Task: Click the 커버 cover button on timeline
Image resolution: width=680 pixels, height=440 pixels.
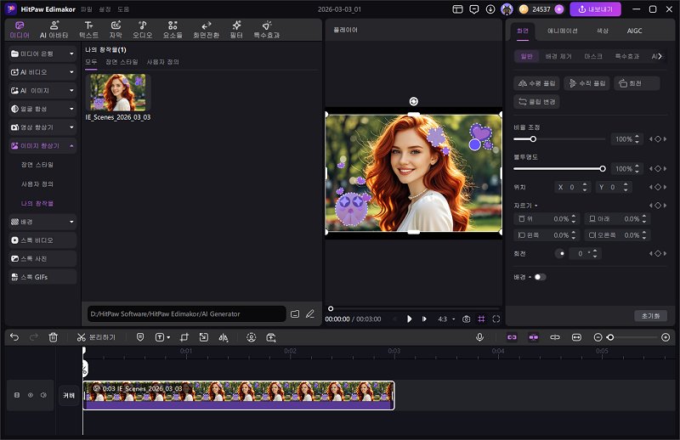Action: [x=69, y=395]
